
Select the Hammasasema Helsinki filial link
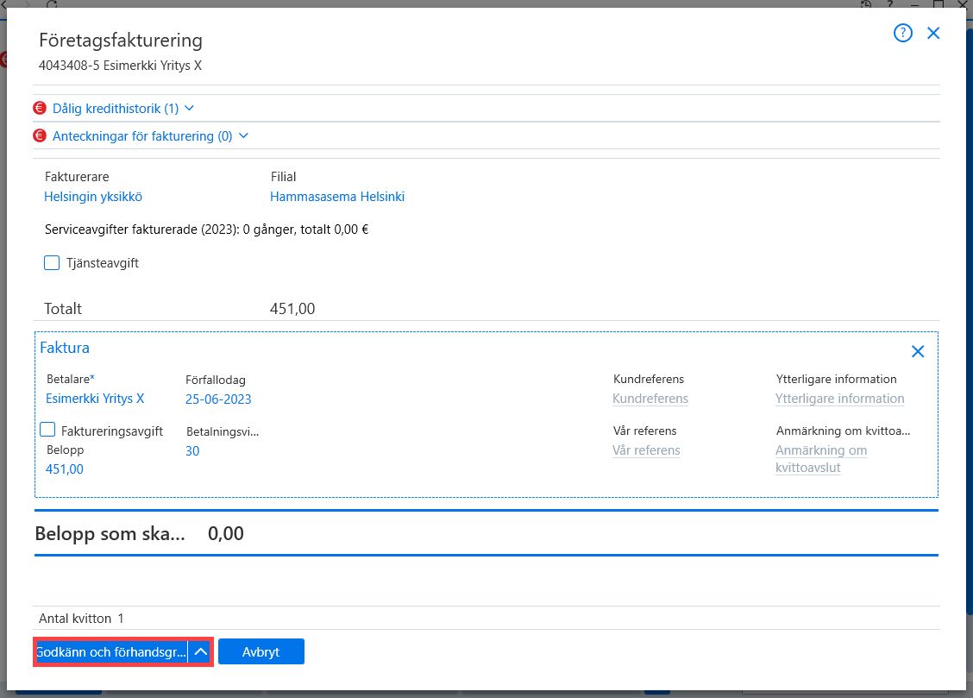[x=337, y=197]
